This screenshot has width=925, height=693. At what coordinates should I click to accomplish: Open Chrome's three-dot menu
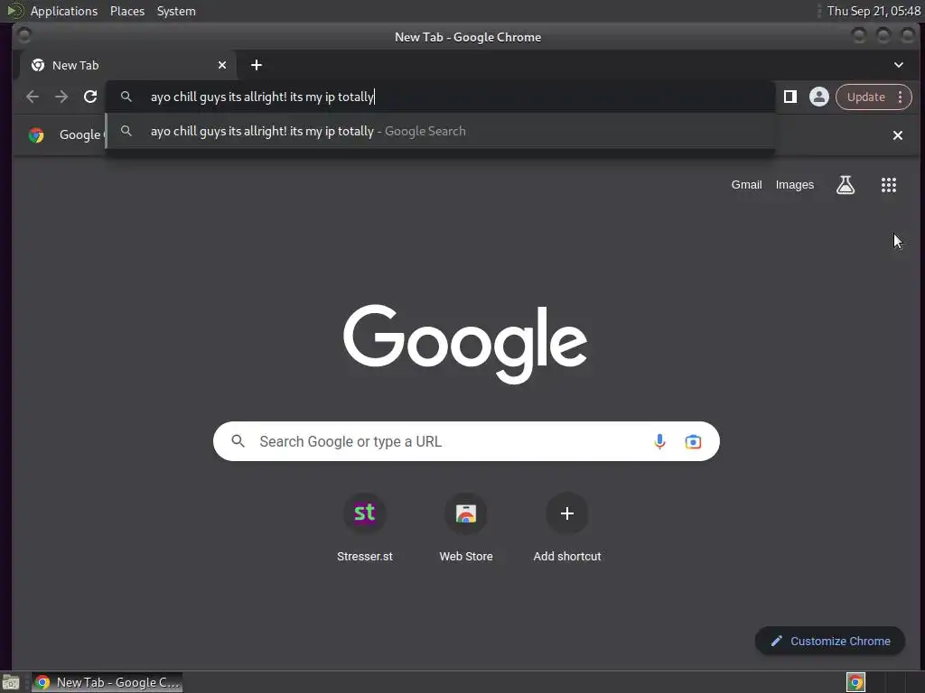901,97
